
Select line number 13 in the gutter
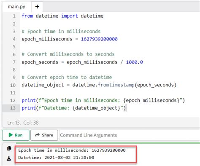coord(13,108)
